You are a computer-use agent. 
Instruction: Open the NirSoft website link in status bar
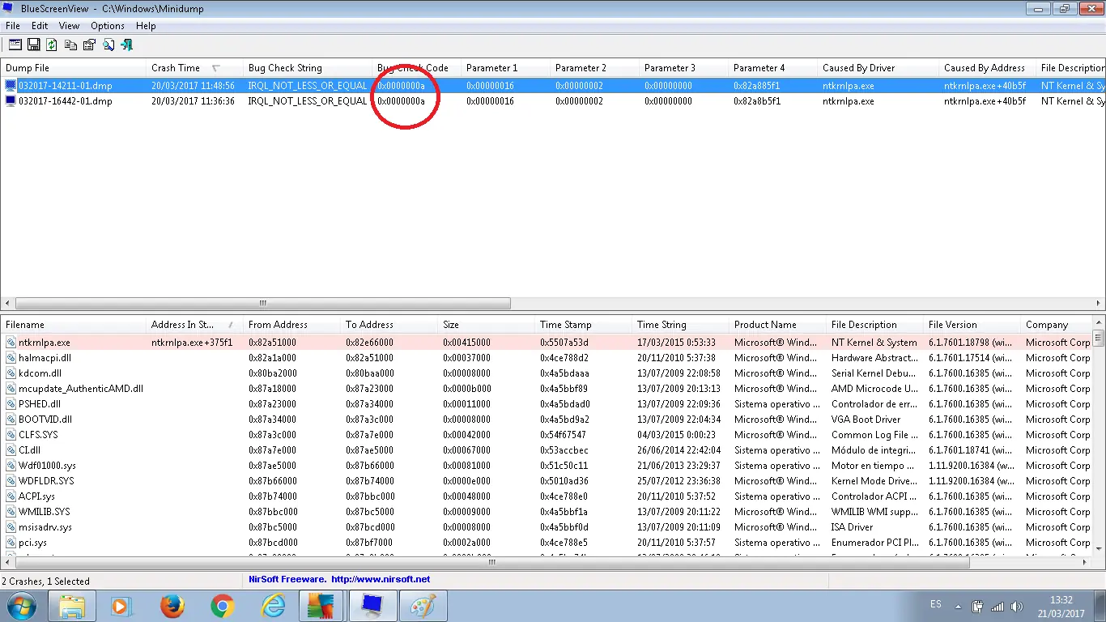(381, 580)
